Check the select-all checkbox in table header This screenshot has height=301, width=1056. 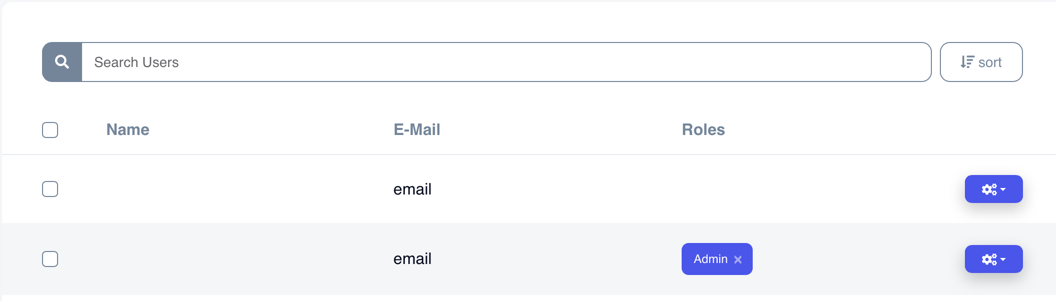(x=50, y=129)
